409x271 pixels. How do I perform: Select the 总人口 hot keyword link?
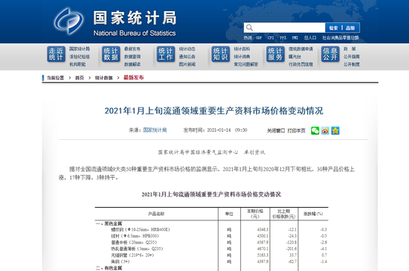pos(310,38)
